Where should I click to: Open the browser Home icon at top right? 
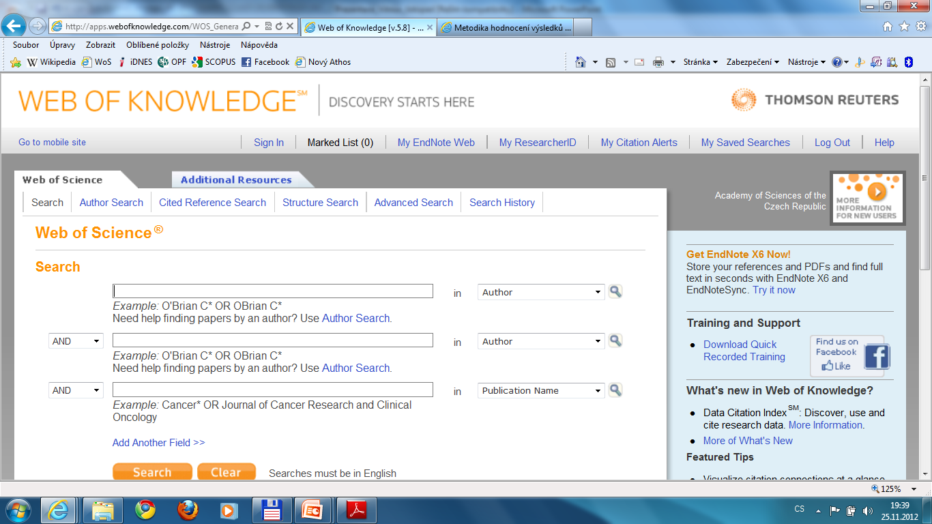(888, 27)
